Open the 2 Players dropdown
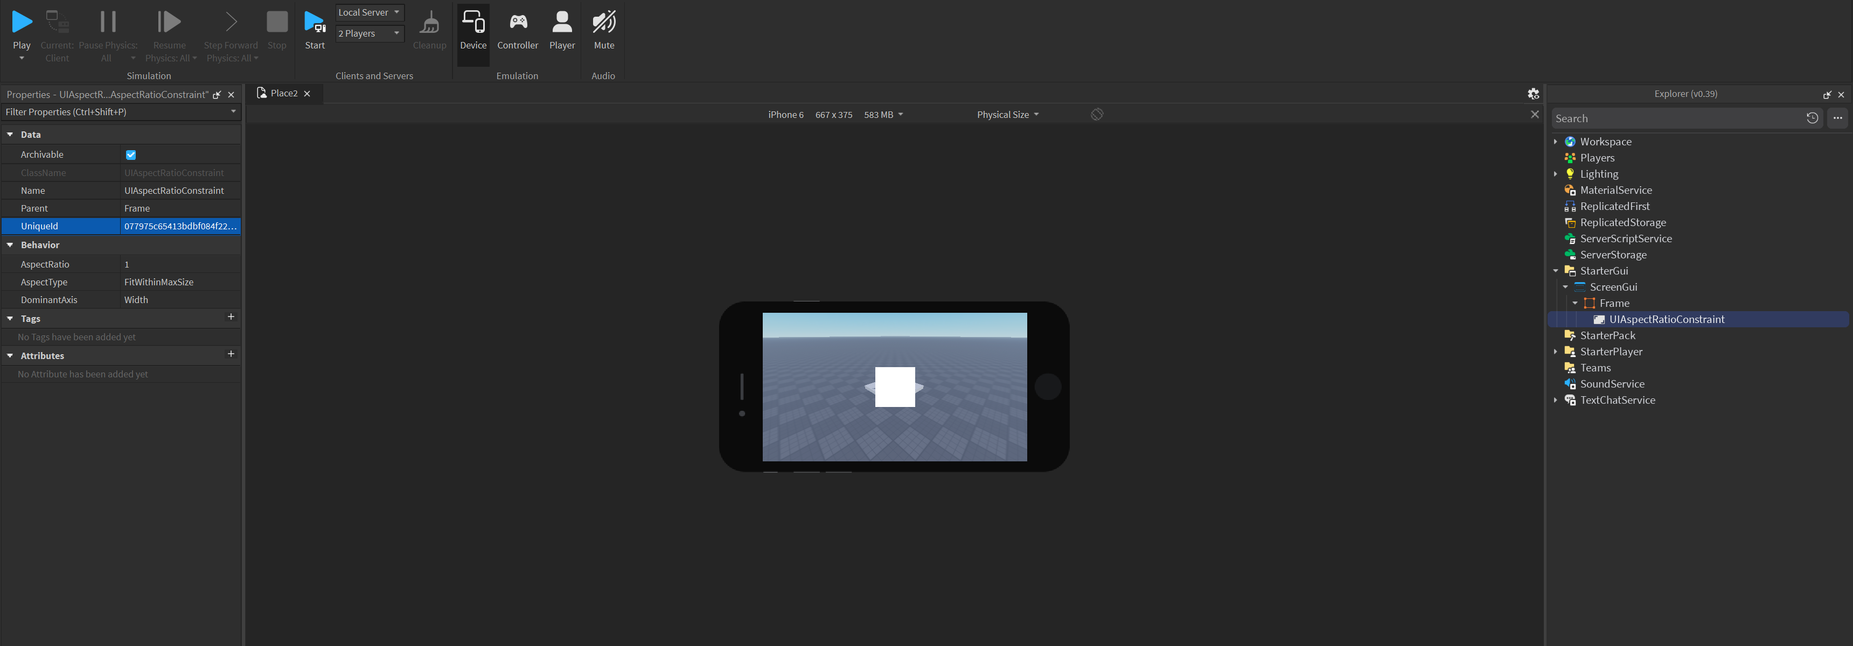Screen dimensions: 1853x646 tap(369, 33)
